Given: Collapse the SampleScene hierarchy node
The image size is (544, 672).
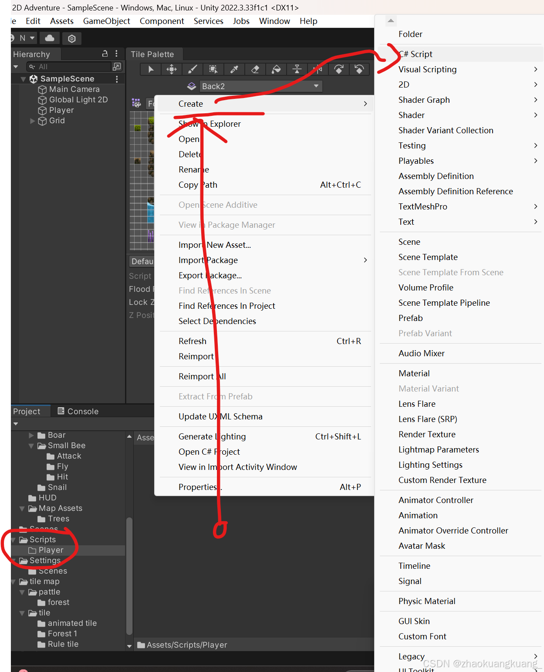Looking at the screenshot, I should [x=23, y=79].
